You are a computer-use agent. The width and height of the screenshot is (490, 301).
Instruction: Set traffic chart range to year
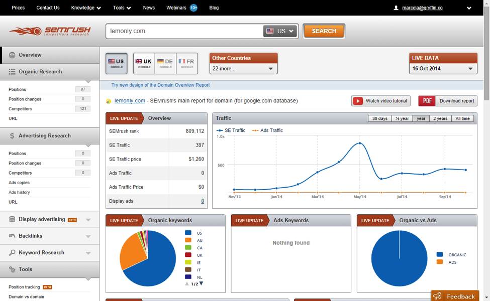[421, 118]
